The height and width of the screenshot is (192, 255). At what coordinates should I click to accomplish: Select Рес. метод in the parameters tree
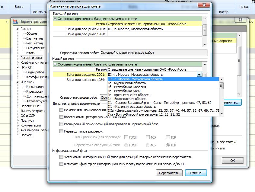click(34, 43)
